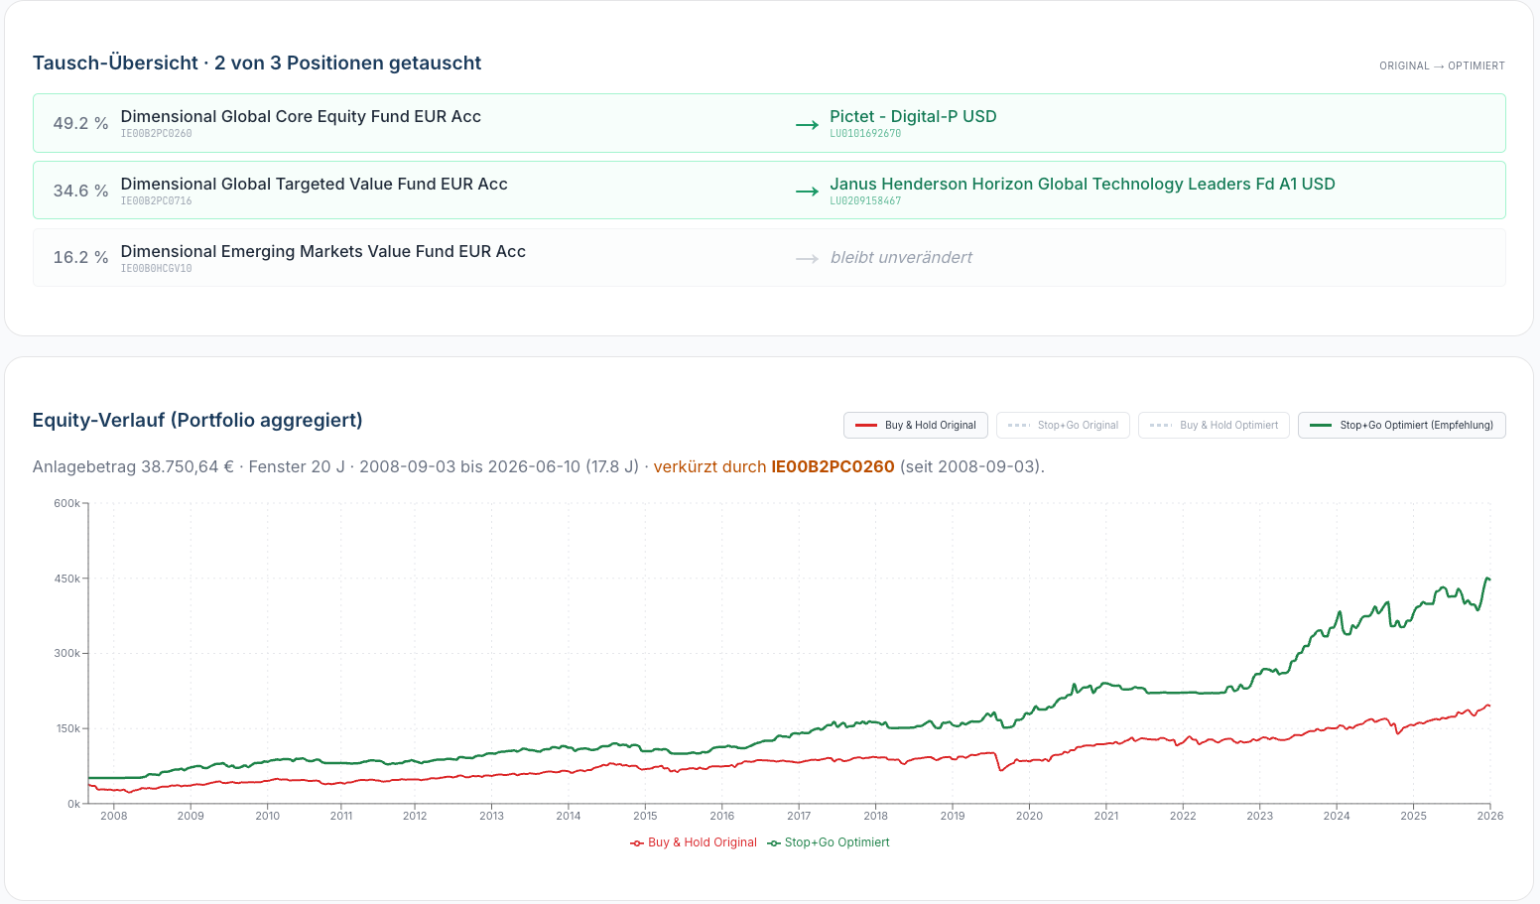This screenshot has height=904, width=1540.
Task: Click the bleibt unverändert label
Action: coord(901,257)
